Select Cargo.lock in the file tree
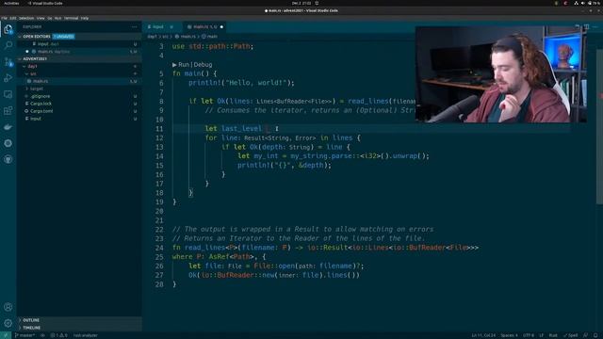Viewport: 603px width, 339px height. (79, 104)
